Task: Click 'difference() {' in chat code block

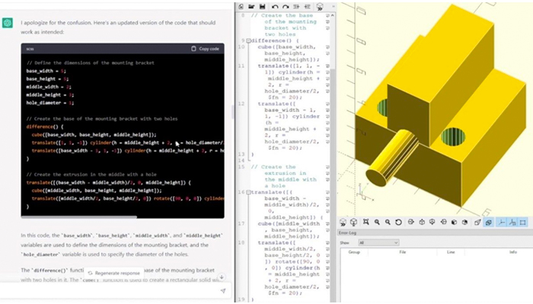Action: point(45,127)
